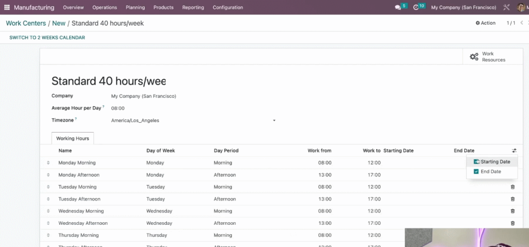Open the Operations menu
529x247 pixels.
pyautogui.click(x=104, y=7)
